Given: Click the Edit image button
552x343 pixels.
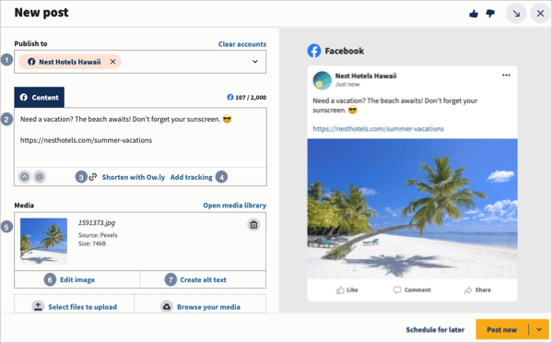Looking at the screenshot, I should pos(77,279).
